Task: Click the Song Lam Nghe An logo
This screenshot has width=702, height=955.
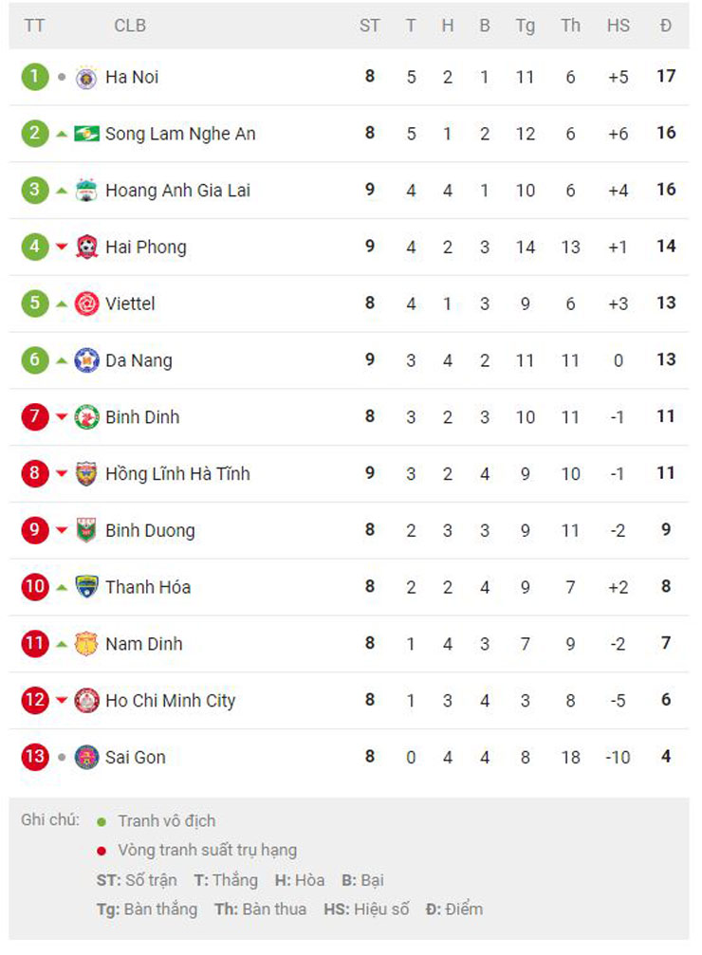Action: (x=86, y=134)
